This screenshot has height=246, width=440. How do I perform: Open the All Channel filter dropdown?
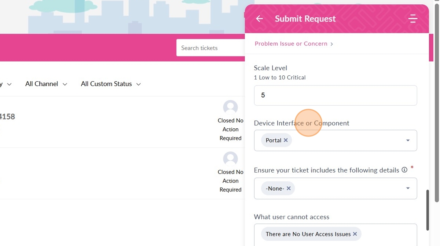[x=46, y=84]
